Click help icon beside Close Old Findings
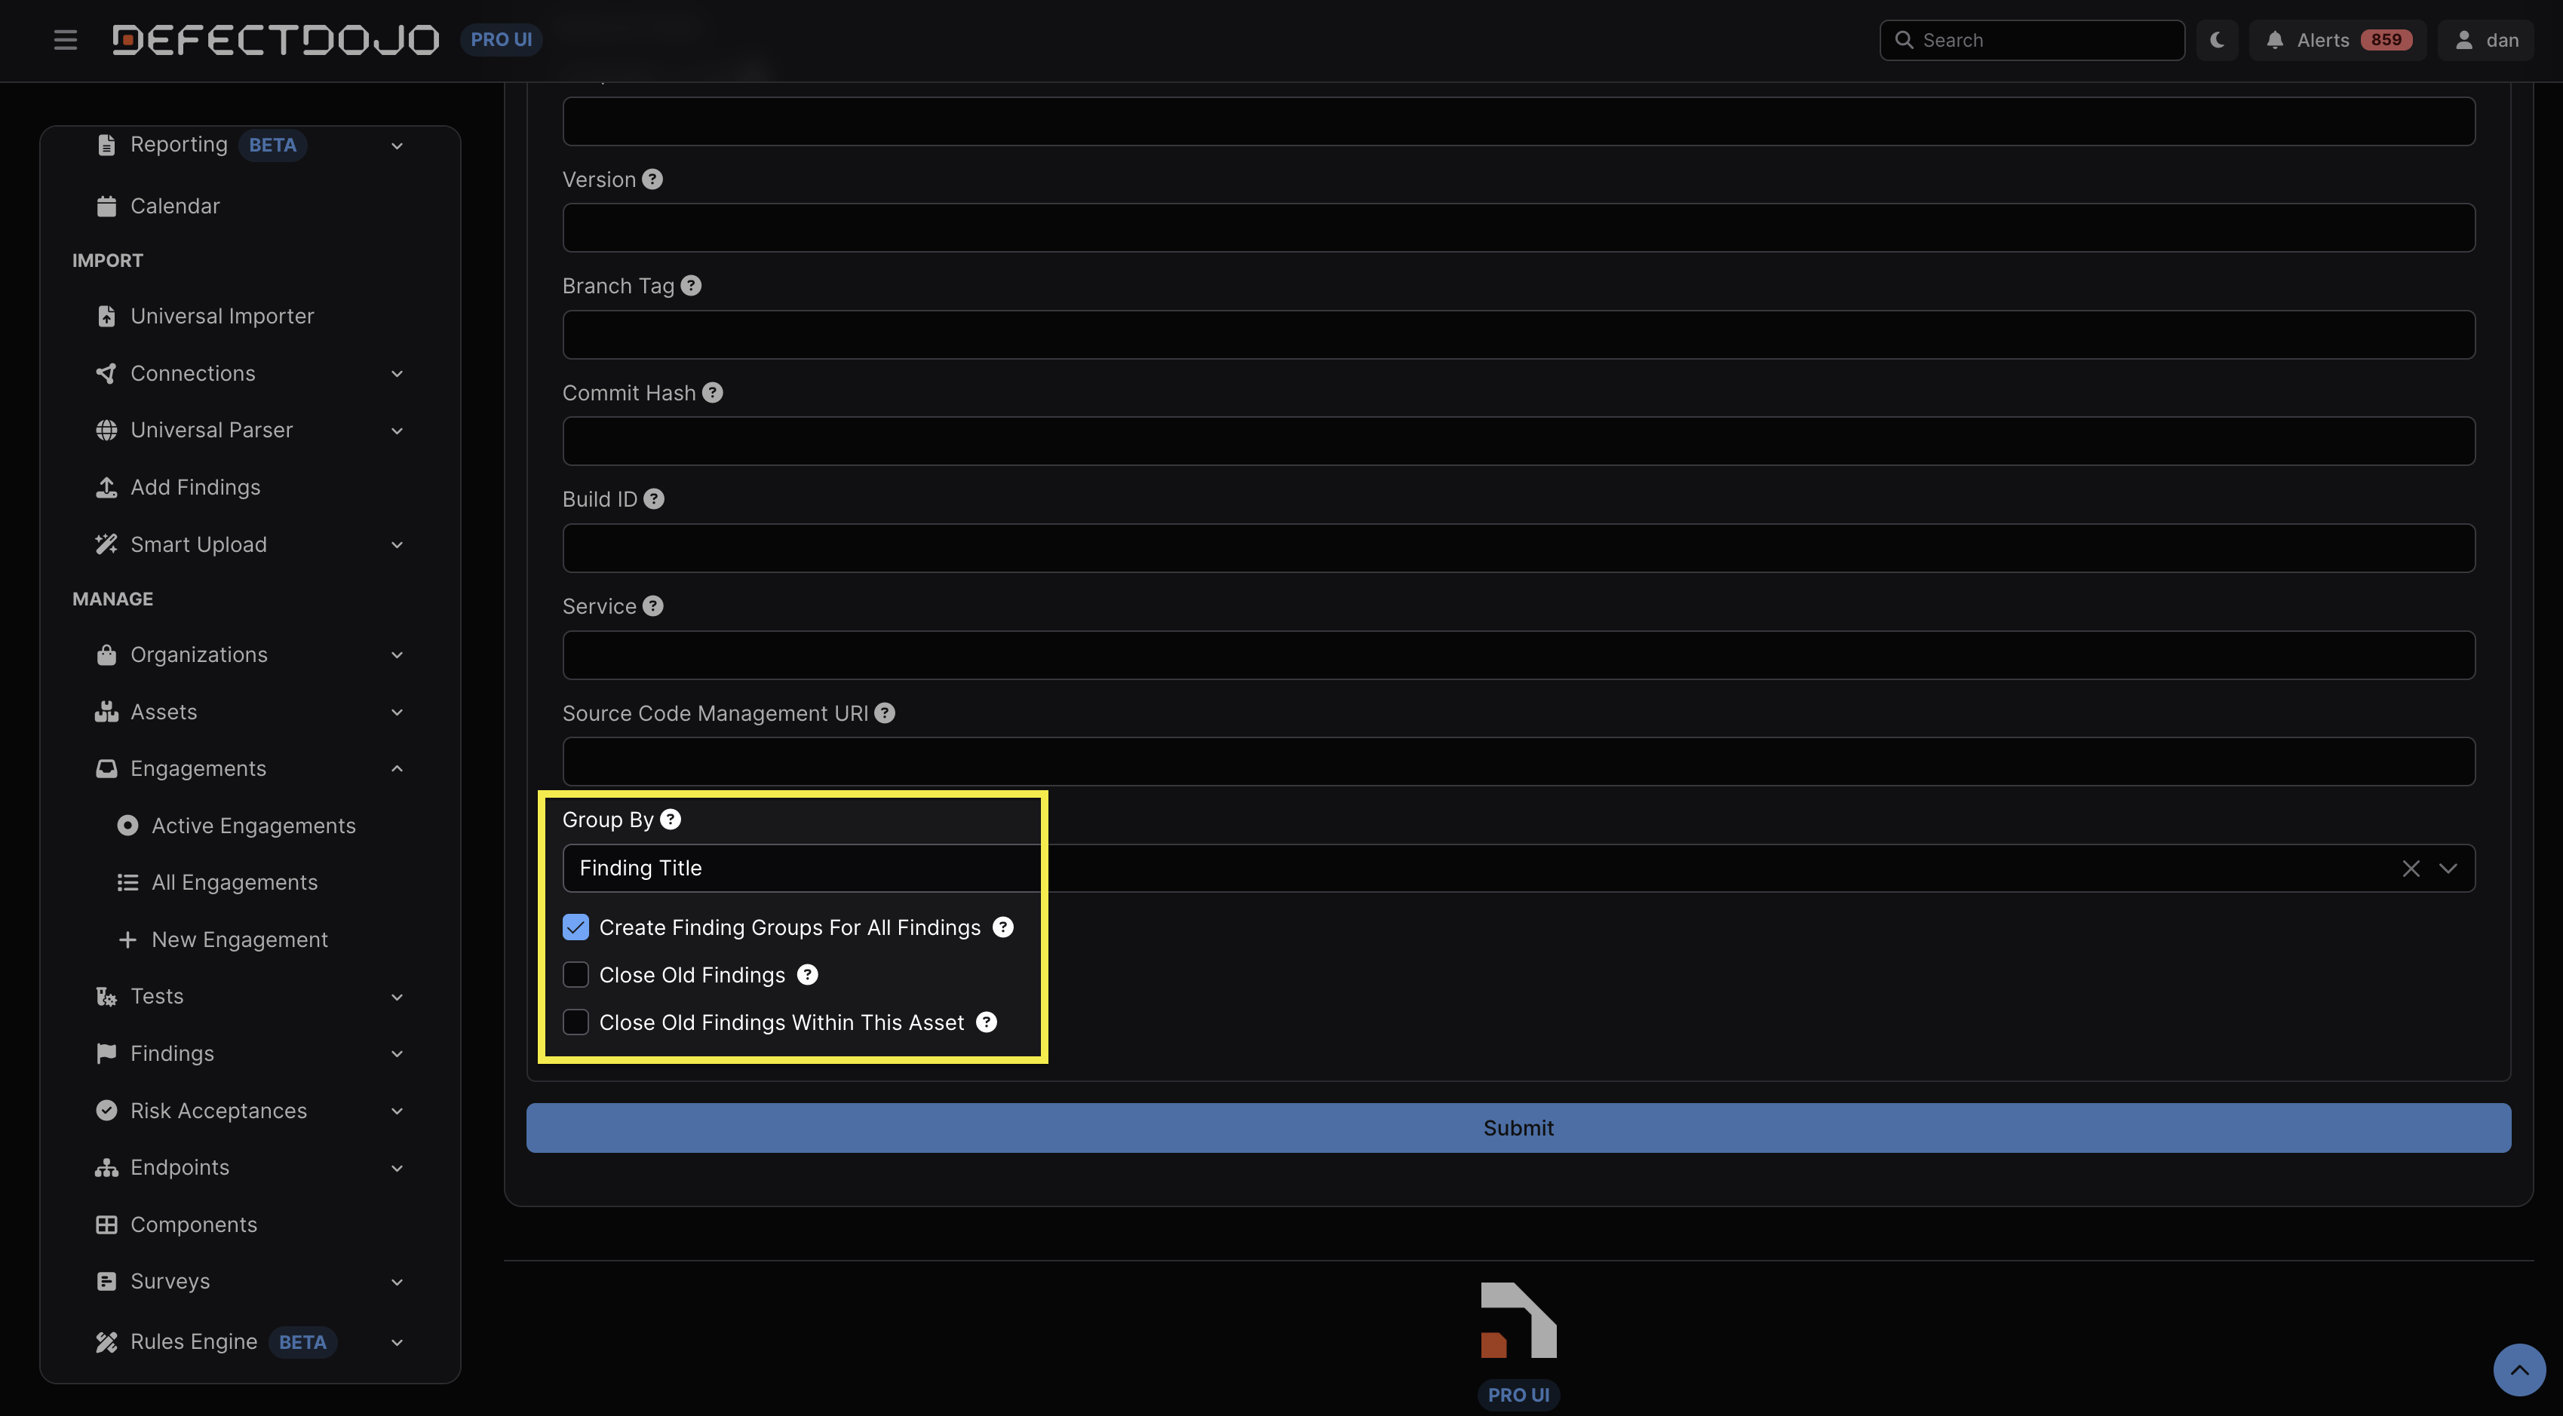 (808, 974)
